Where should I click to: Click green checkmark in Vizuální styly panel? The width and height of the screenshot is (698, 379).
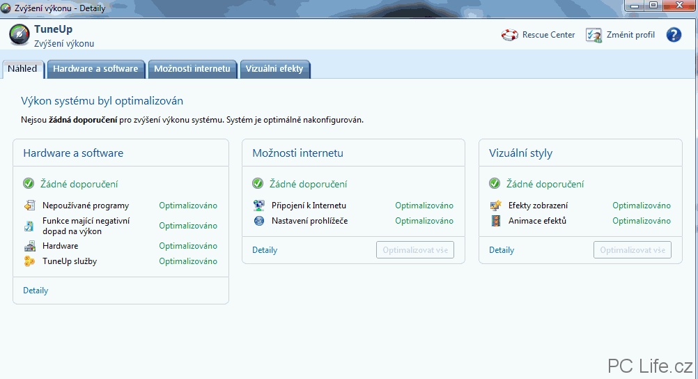(x=495, y=183)
